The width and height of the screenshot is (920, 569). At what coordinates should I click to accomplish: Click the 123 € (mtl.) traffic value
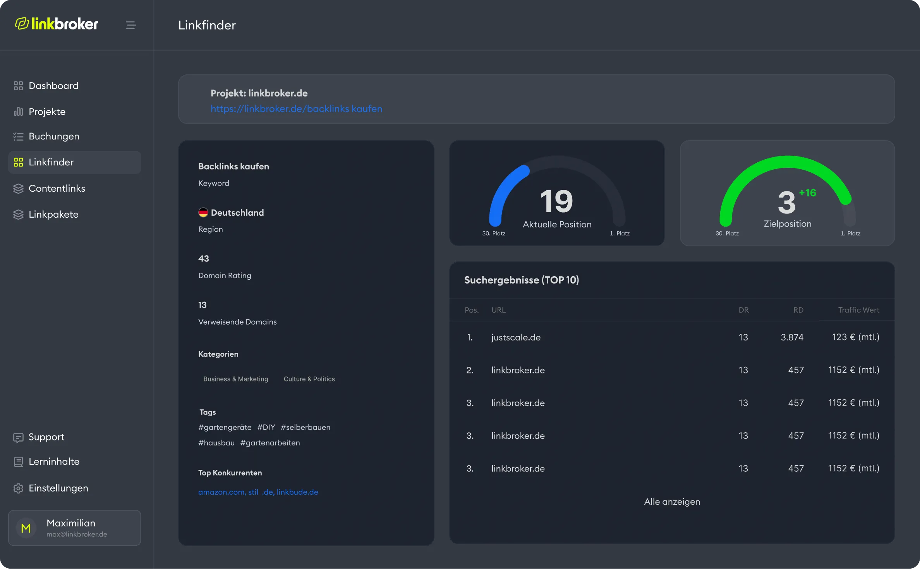pos(856,337)
